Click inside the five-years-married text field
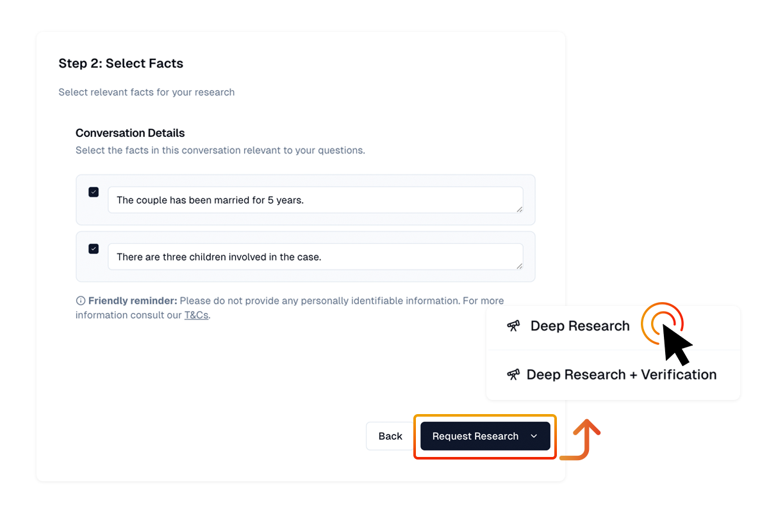 point(288,200)
